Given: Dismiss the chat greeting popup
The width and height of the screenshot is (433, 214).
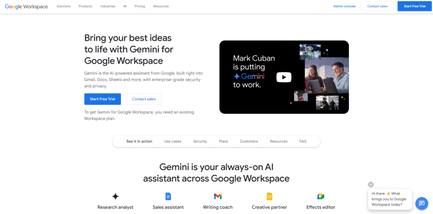Looking at the screenshot, I should [371, 184].
